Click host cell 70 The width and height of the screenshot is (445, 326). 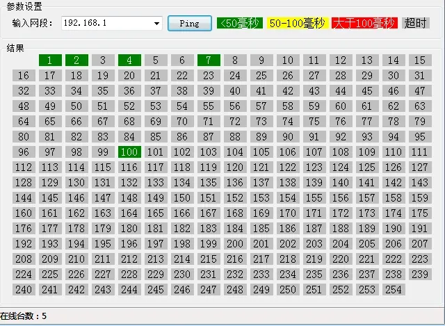[182, 122]
